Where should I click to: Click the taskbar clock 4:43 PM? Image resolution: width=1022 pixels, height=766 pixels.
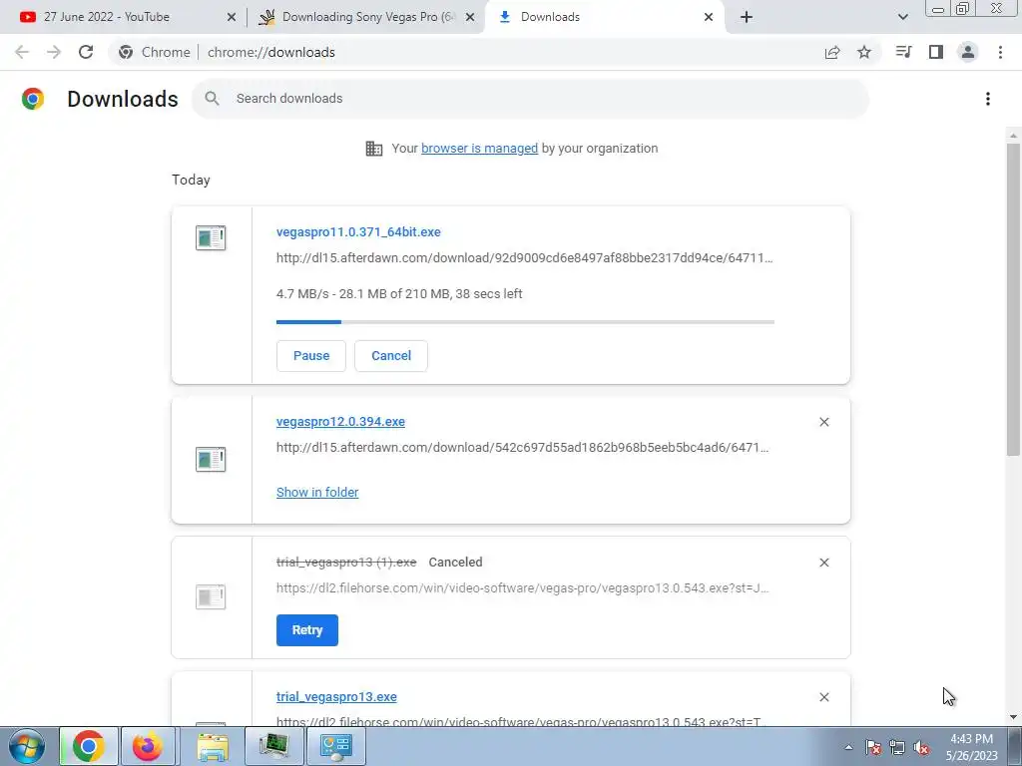point(972,747)
